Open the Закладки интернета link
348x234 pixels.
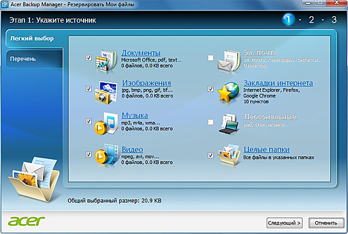[279, 83]
